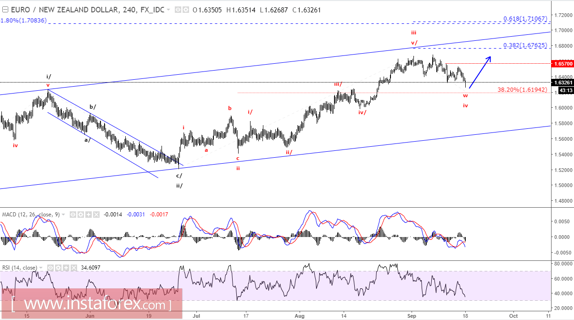Open the EUR/NZD symbol dropdown arrow
The height and width of the screenshot is (320, 574).
[x=168, y=10]
